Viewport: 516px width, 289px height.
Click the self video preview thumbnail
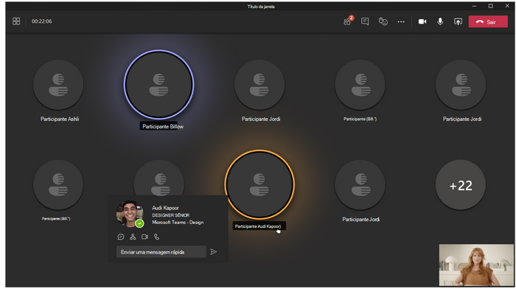pyautogui.click(x=476, y=265)
